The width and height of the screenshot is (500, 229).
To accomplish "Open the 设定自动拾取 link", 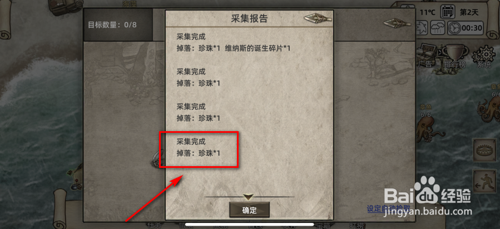I will tap(389, 208).
